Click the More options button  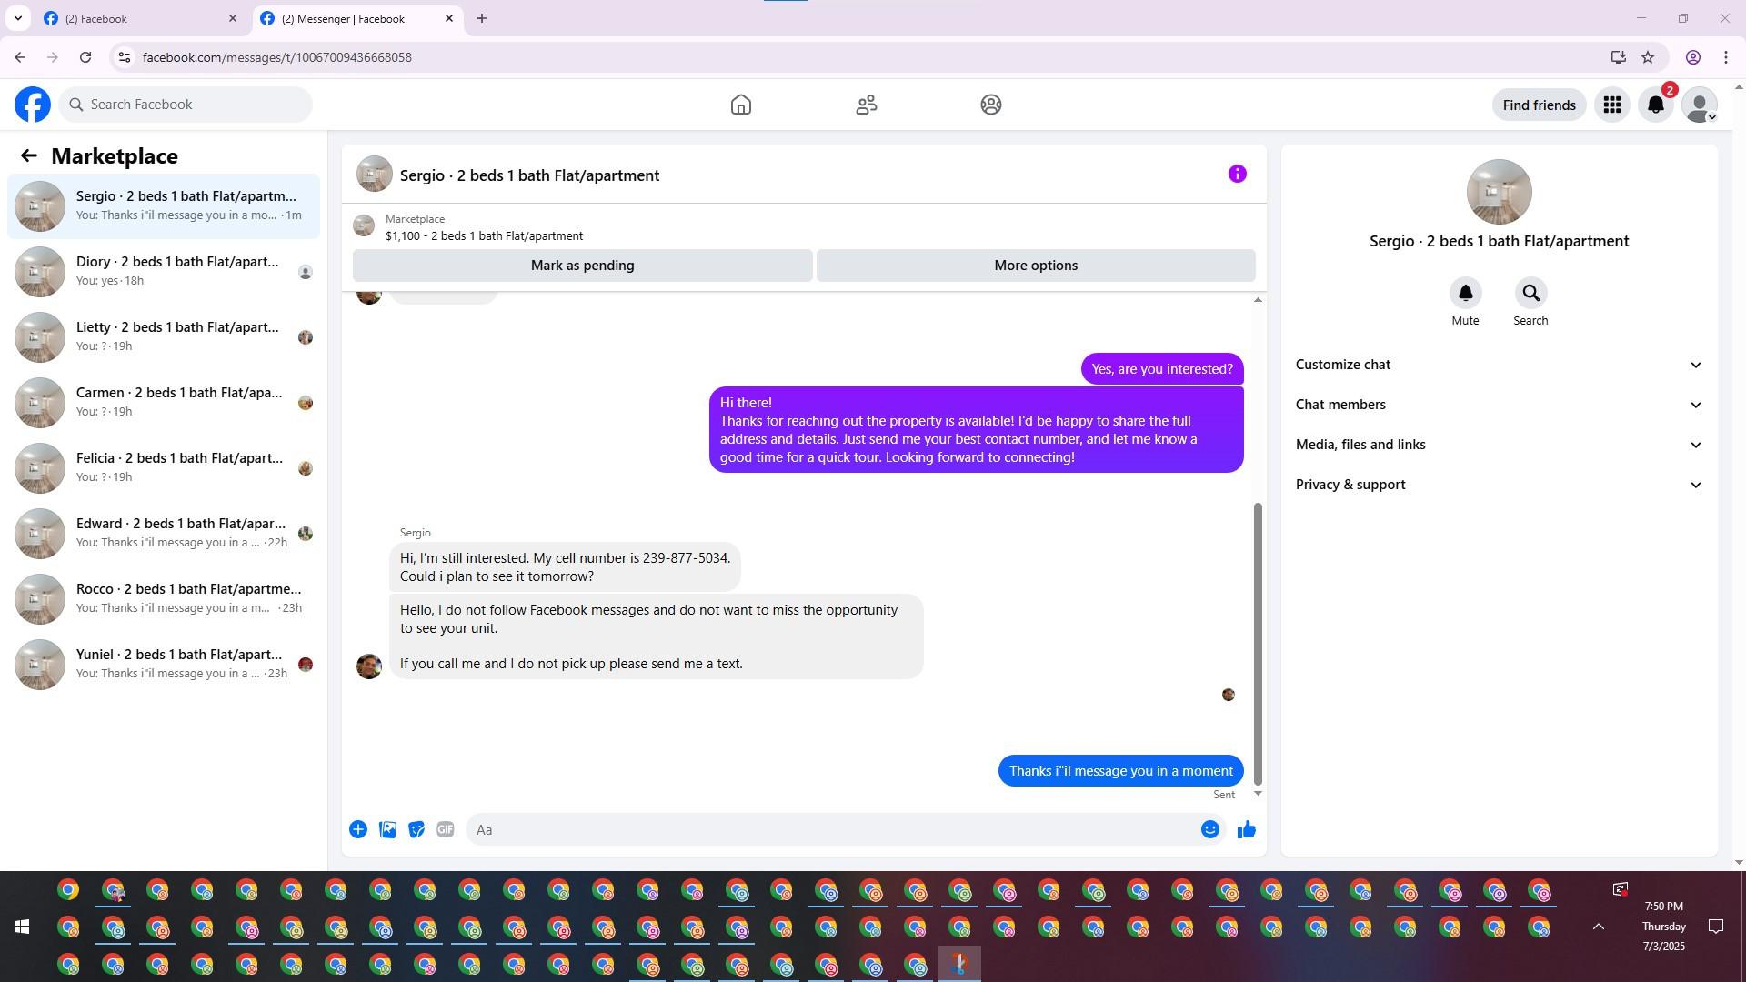click(x=1035, y=266)
